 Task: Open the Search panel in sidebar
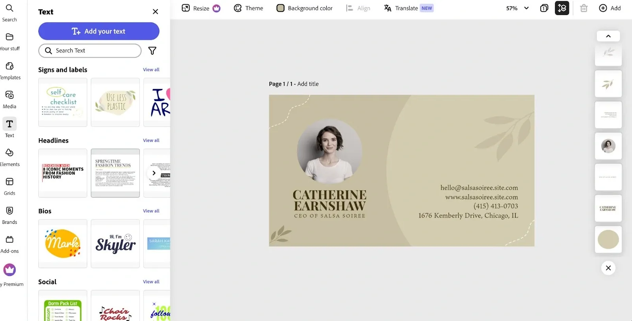click(x=9, y=13)
